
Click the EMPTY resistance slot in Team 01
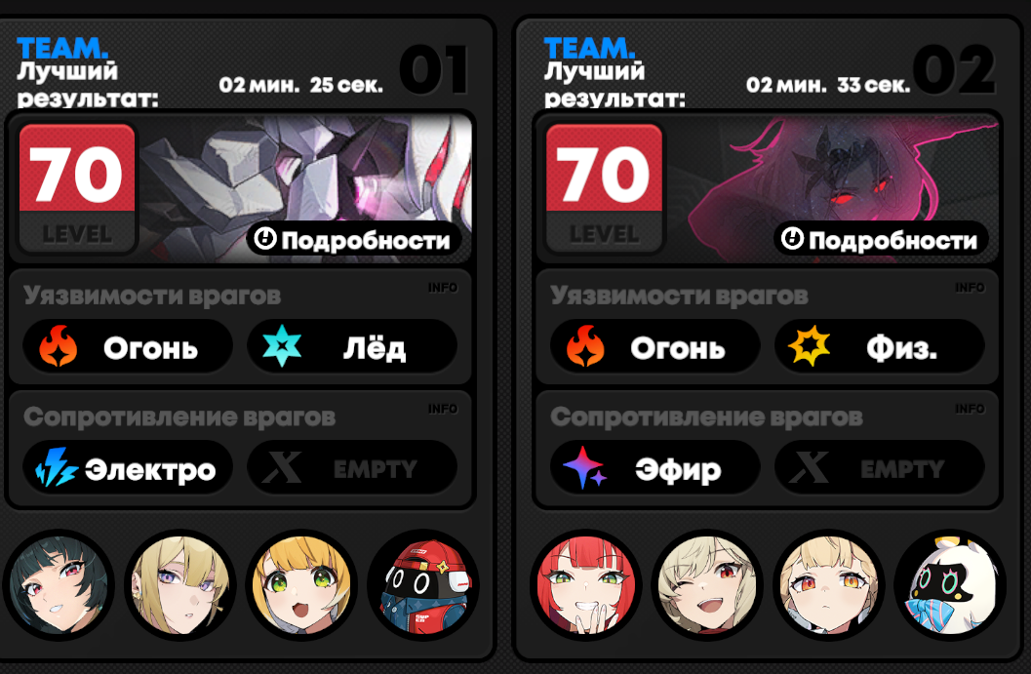tap(352, 467)
